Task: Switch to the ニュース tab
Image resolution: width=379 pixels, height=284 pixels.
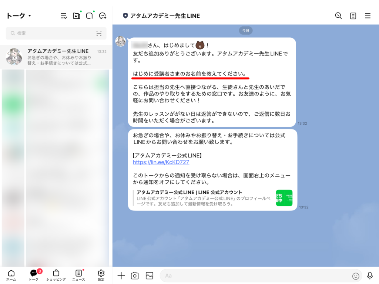Action: coord(78,275)
